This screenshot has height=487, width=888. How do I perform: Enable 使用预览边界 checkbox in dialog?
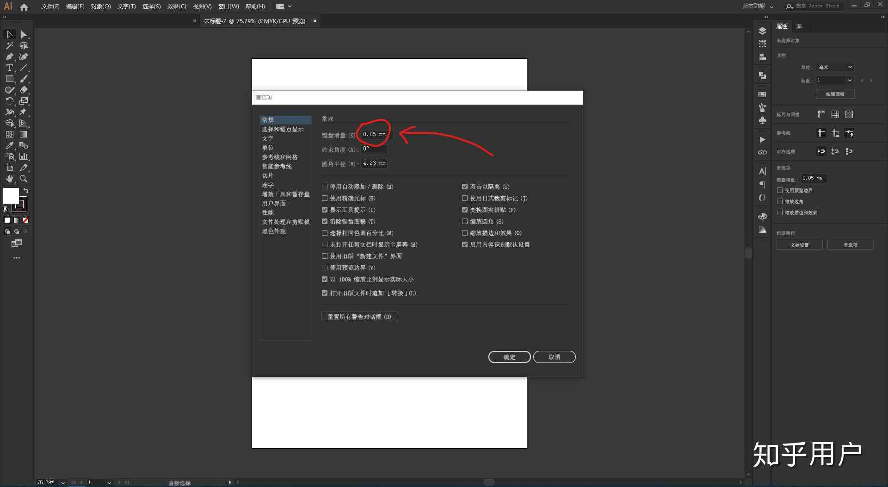(x=325, y=268)
